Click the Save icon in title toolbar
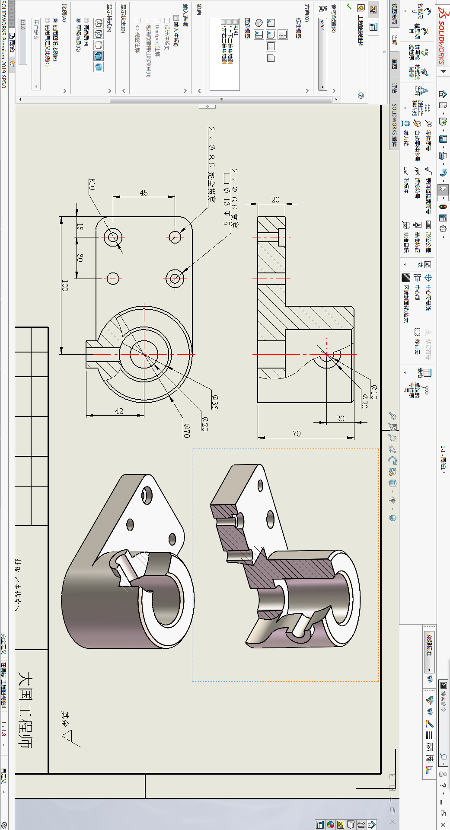This screenshot has width=450, height=830. coord(443,139)
